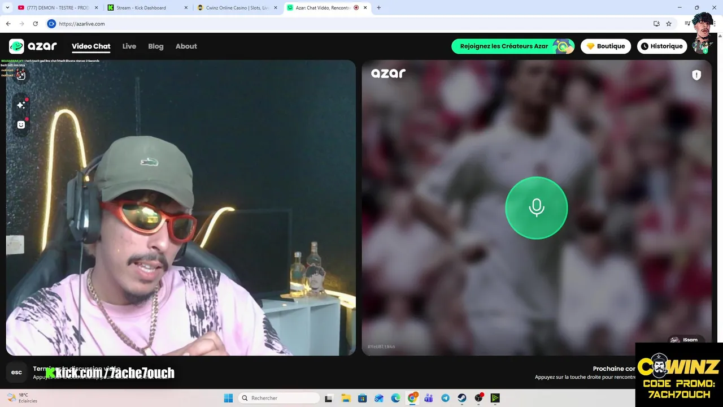Toggle the green microphone button
Image resolution: width=723 pixels, height=407 pixels.
coord(536,208)
